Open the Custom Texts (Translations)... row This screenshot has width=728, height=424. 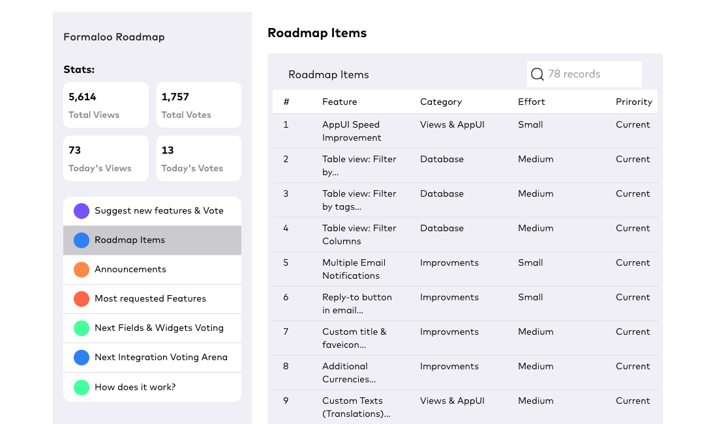point(464,407)
